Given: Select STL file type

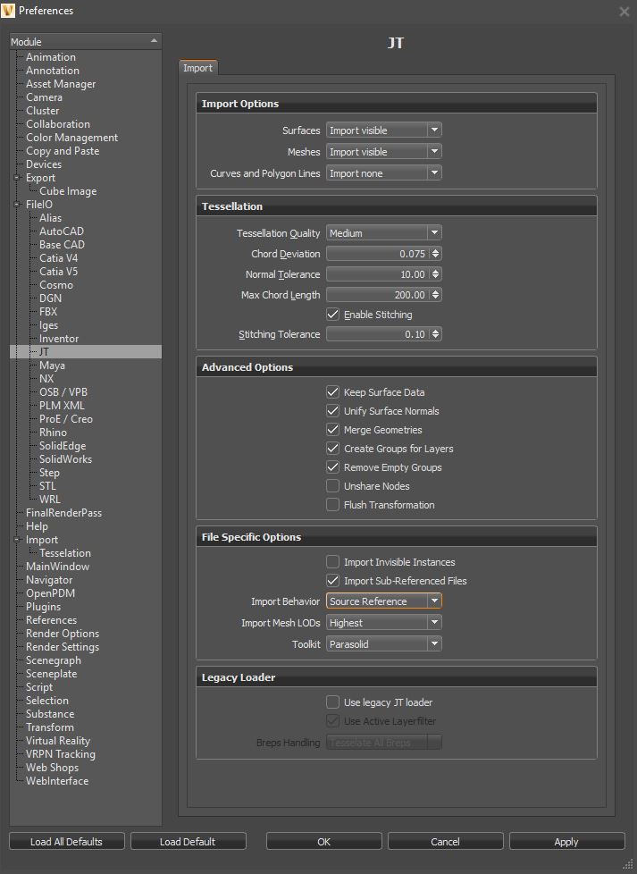Looking at the screenshot, I should click(x=47, y=486).
